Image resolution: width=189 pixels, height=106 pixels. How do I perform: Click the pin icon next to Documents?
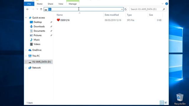click(x=51, y=31)
